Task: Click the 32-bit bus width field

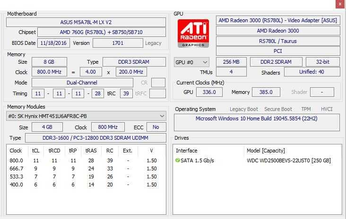Action: click(323, 62)
